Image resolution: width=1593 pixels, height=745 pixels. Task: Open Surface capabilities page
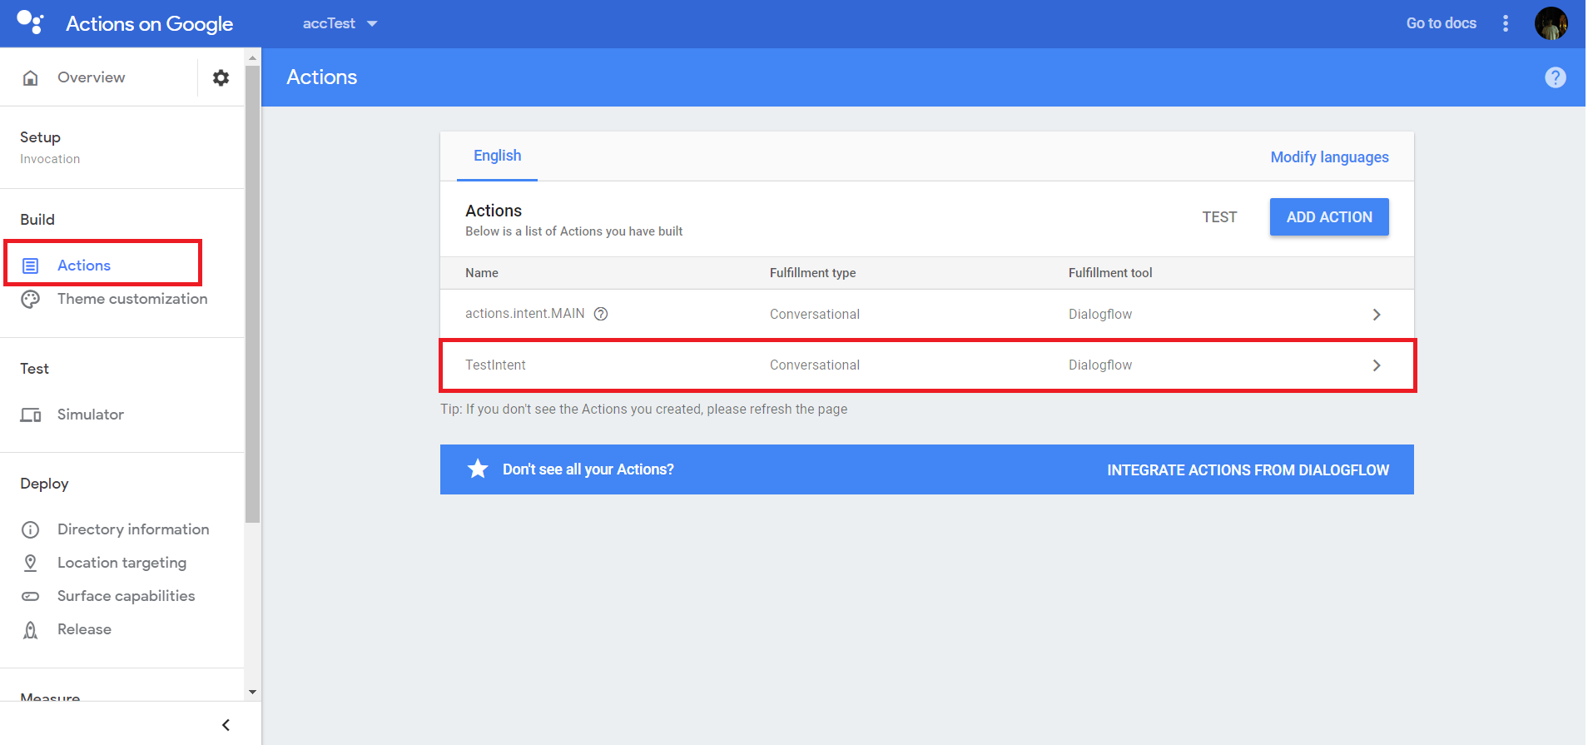[126, 596]
